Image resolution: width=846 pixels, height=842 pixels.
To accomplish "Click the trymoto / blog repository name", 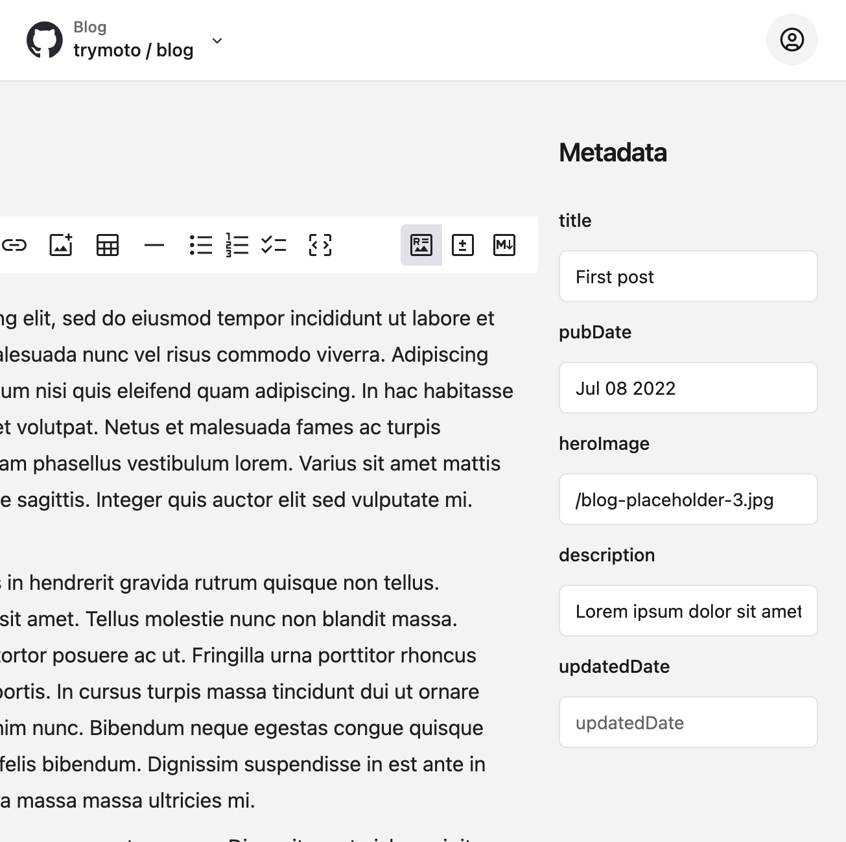I will point(134,51).
